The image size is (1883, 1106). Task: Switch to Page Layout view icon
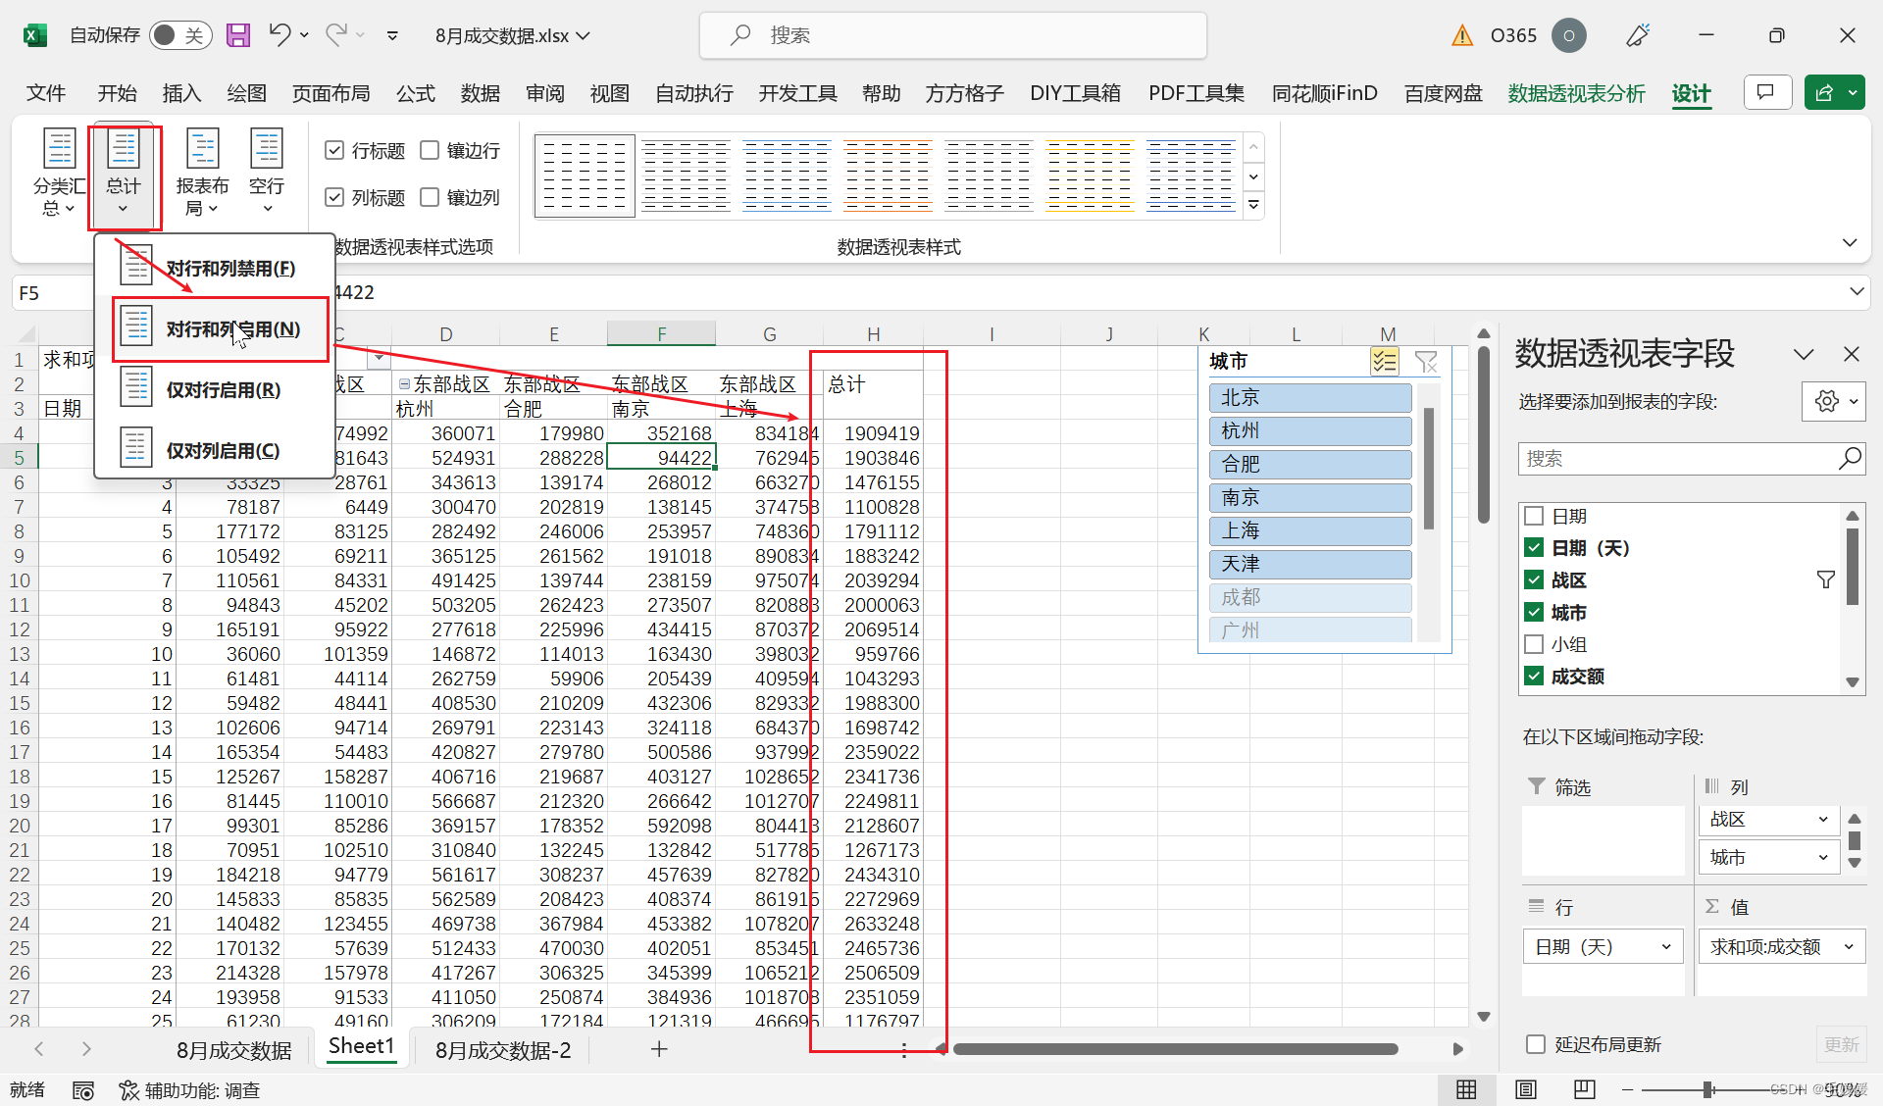(1525, 1089)
